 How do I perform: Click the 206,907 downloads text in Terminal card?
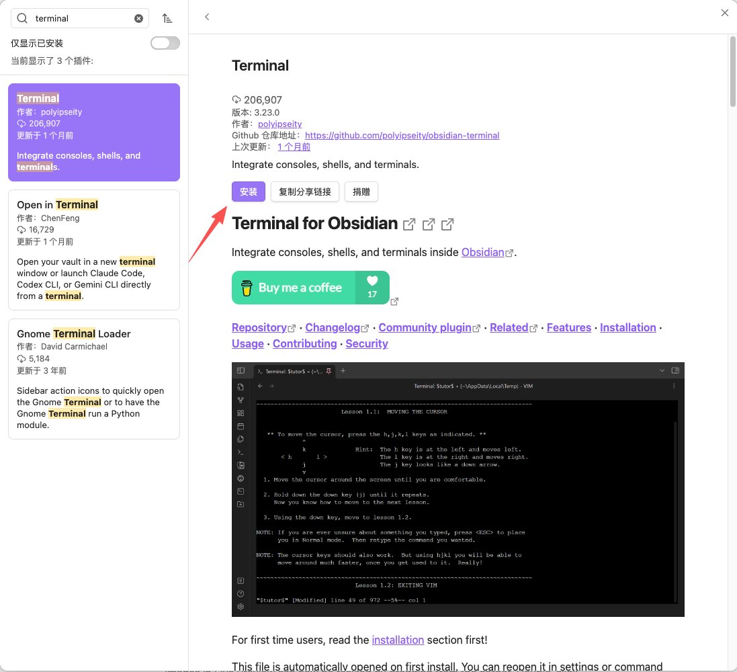44,124
